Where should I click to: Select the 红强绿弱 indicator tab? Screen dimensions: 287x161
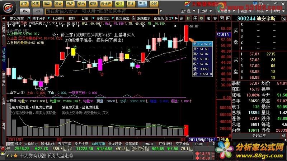(165, 144)
